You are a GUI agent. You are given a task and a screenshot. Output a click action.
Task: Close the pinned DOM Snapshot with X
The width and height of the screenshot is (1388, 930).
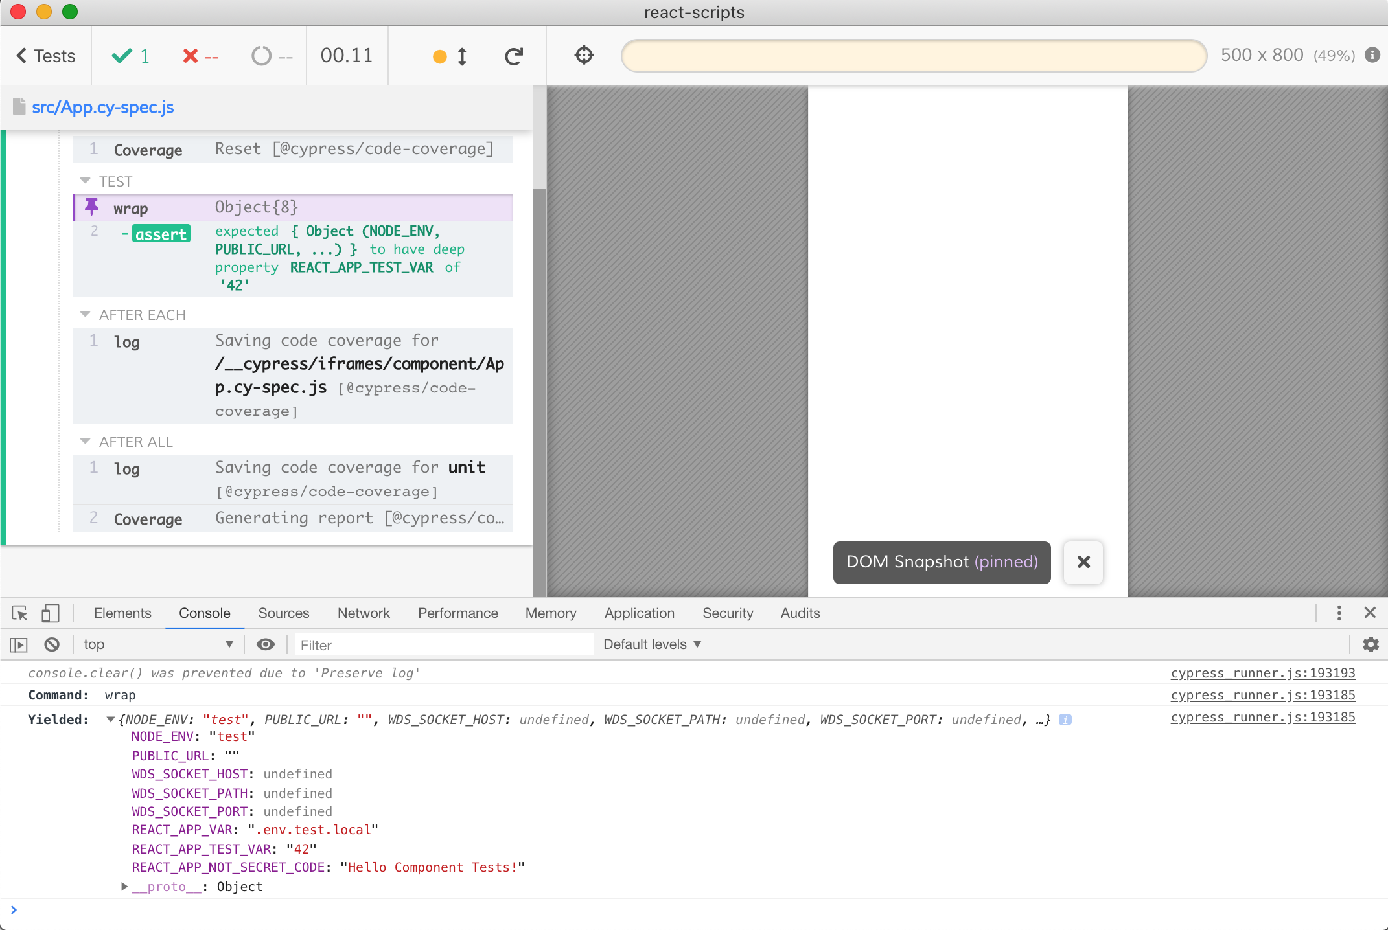coord(1083,562)
